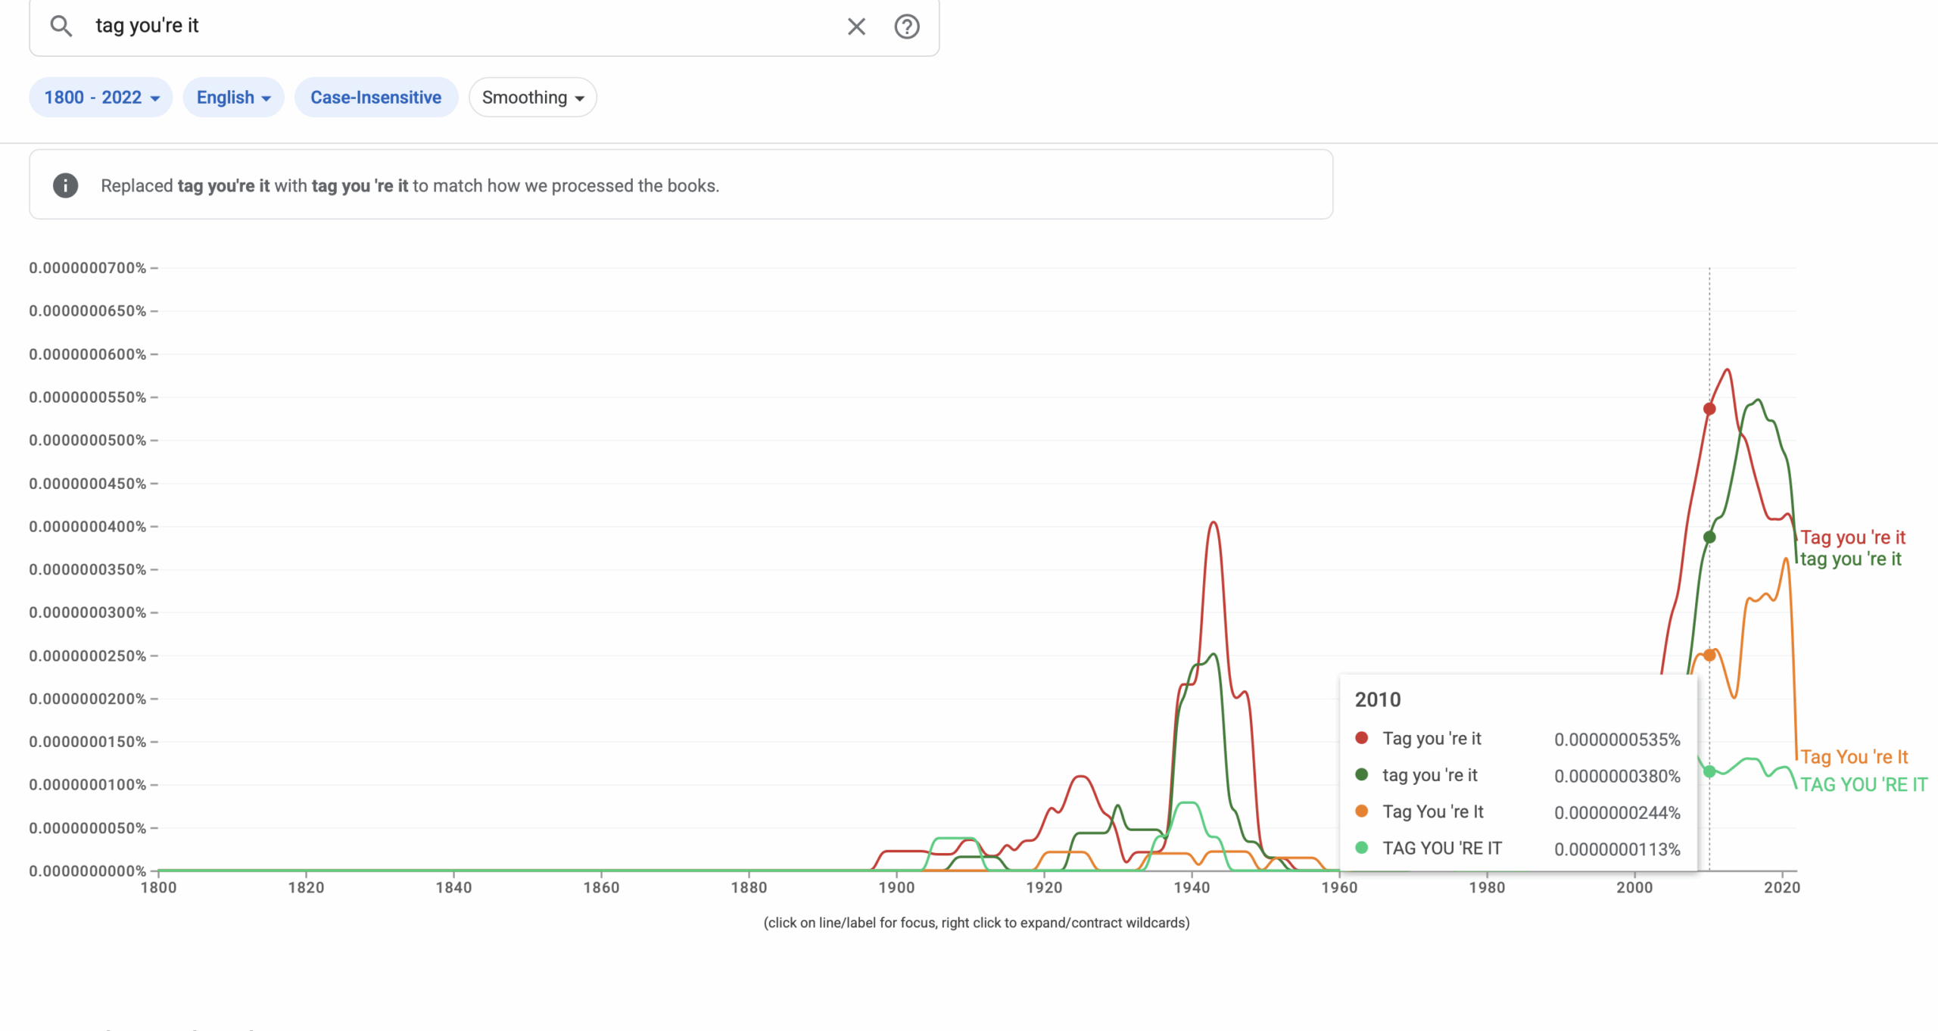
Task: Open the Smoothing dropdown
Action: (532, 98)
